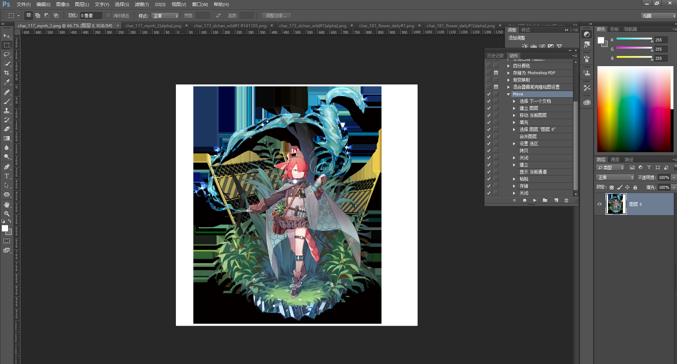Viewport: 677px width, 364px height.
Task: Toggle checkmark for 合并图层 step
Action: [x=488, y=136]
